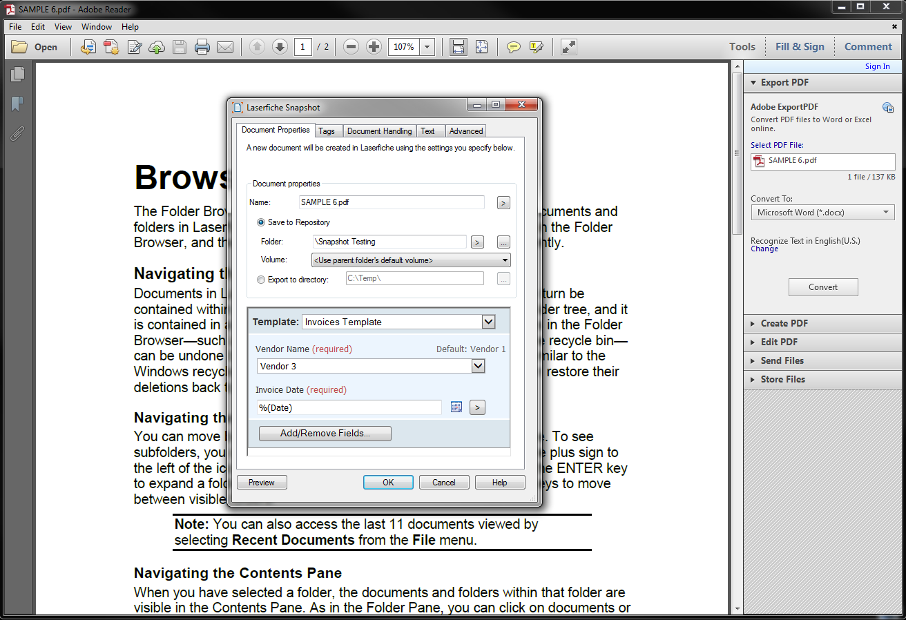Open the View menu
This screenshot has width=906, height=620.
pyautogui.click(x=63, y=27)
